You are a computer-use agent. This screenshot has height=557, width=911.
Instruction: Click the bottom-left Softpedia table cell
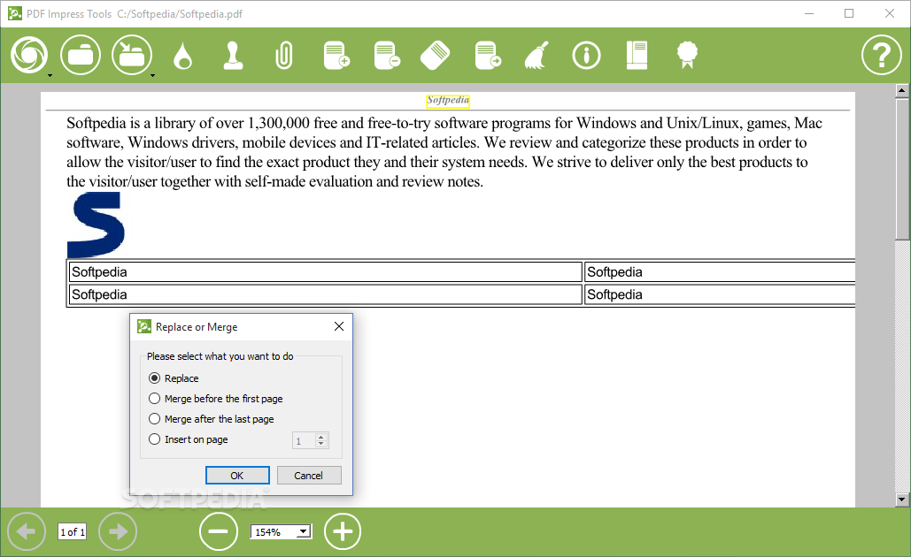point(326,294)
